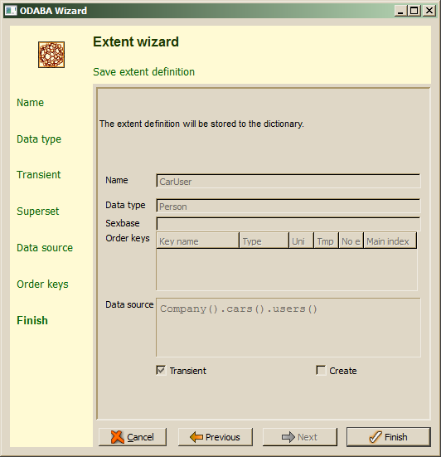Click the Data type field showing Person

[x=288, y=206]
